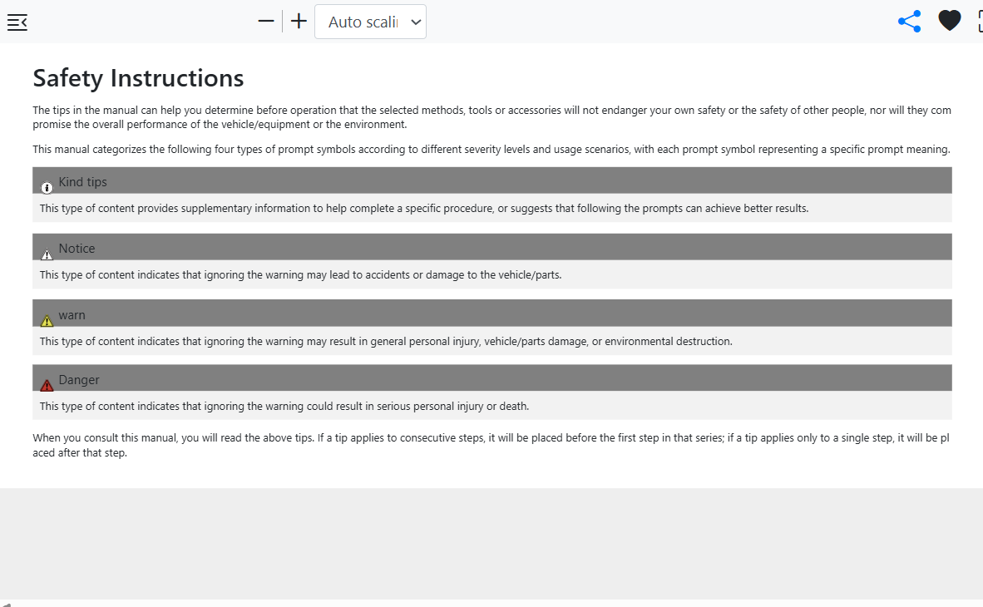
Task: Click the heart favorite icon
Action: 949,21
